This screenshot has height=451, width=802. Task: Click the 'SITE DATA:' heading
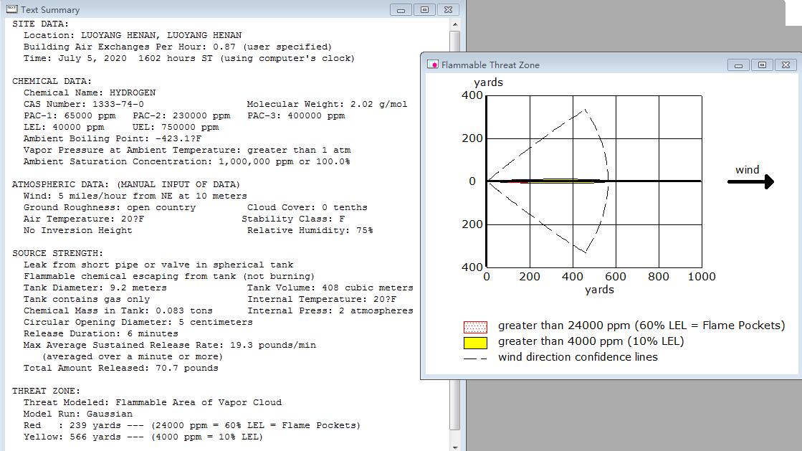(x=40, y=24)
